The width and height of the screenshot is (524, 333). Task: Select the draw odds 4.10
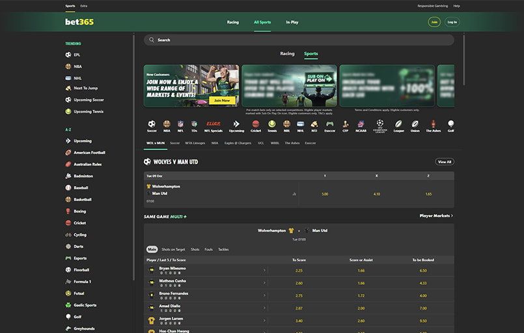pyautogui.click(x=377, y=194)
